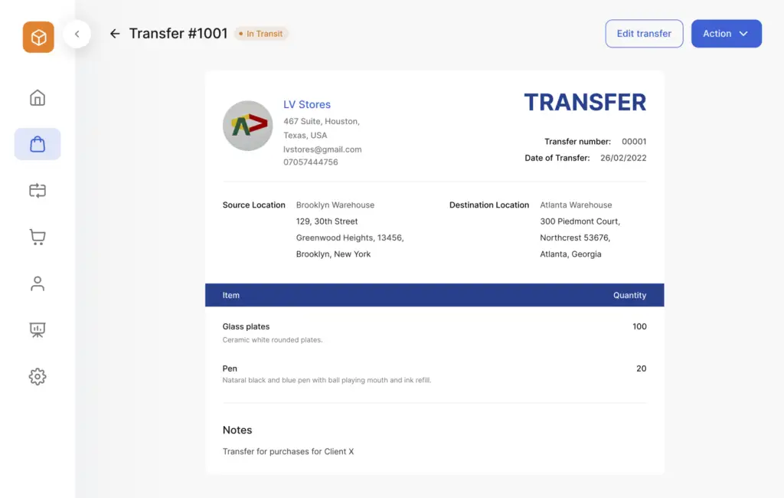Viewport: 784px width, 498px height.
Task: Click the back arrow beside Transfer #1001
Action: pos(115,34)
